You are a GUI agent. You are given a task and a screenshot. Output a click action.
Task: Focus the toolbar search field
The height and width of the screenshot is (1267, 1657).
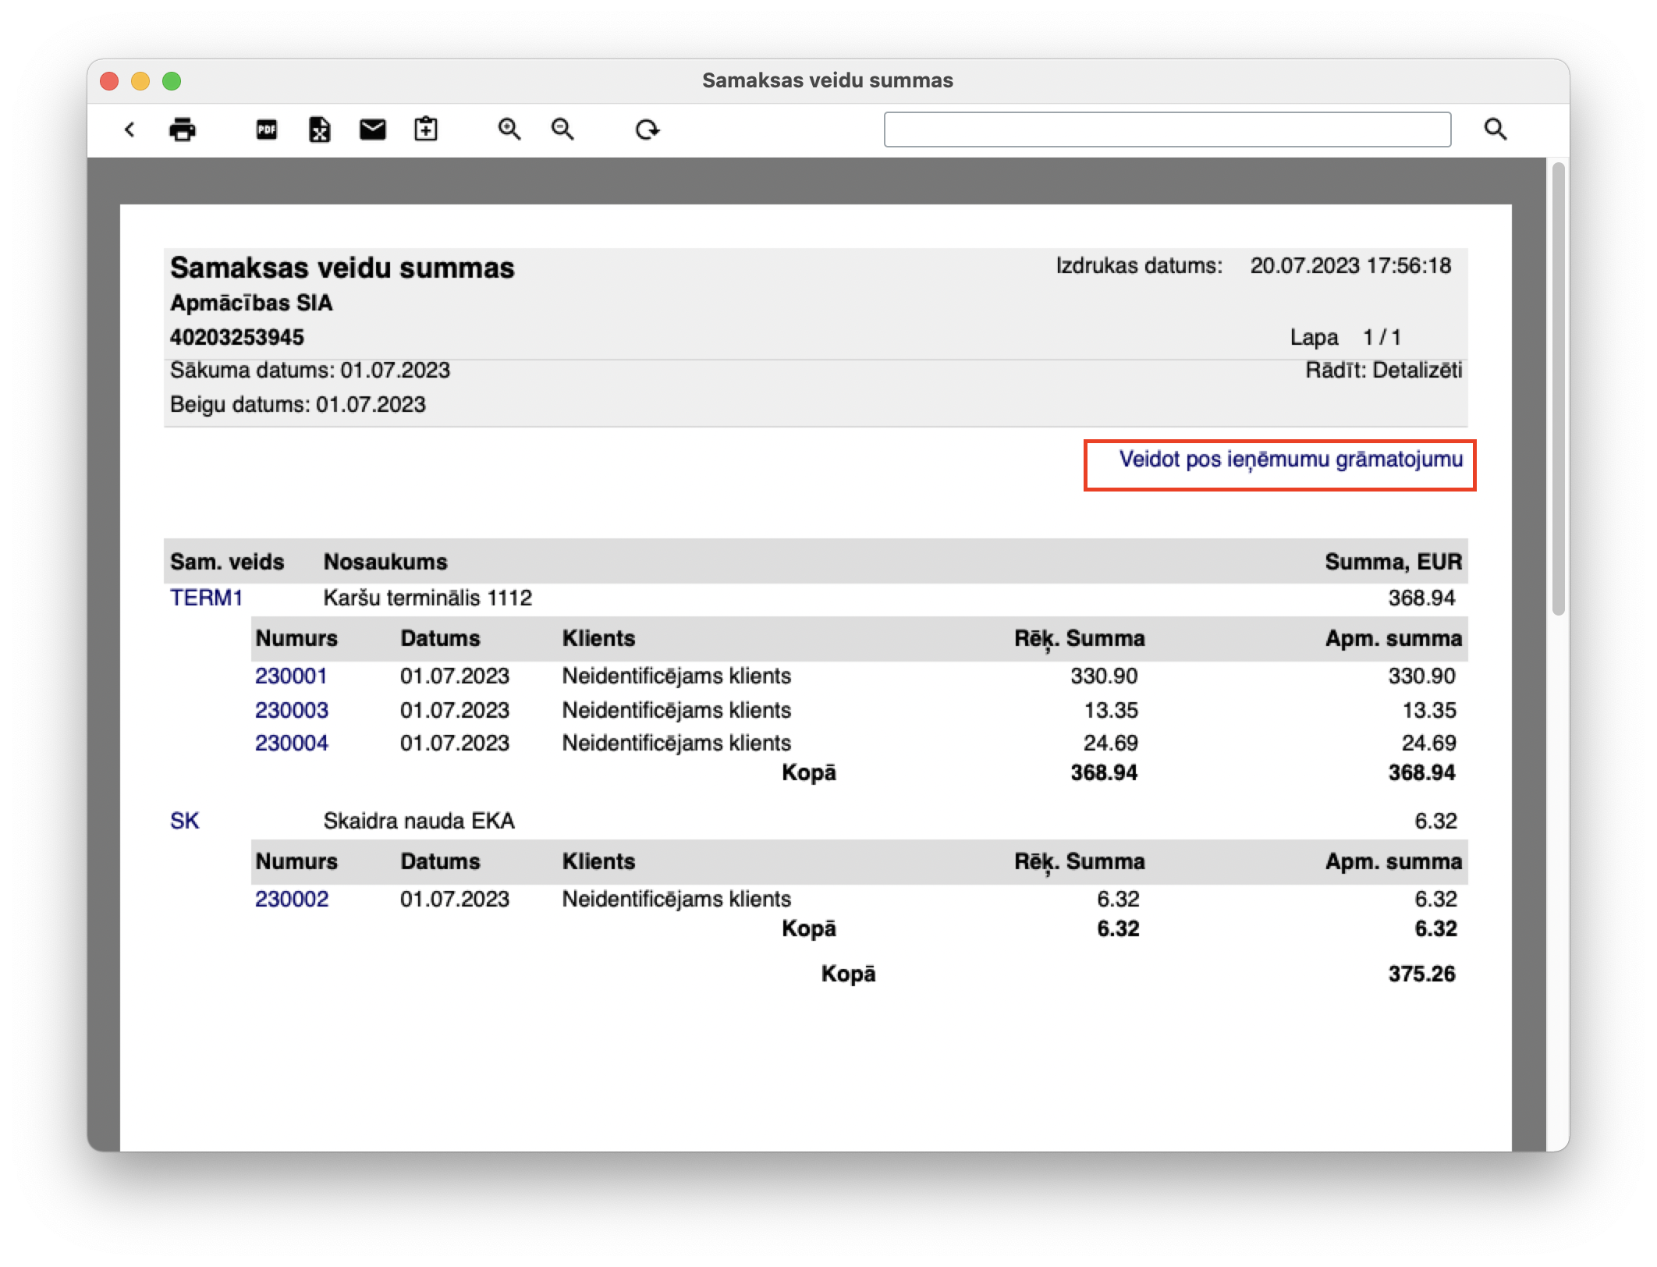pyautogui.click(x=1167, y=130)
